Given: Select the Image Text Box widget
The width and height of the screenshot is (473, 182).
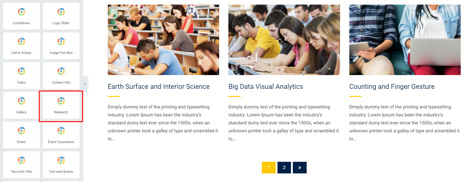Looking at the screenshot, I should coord(61,46).
